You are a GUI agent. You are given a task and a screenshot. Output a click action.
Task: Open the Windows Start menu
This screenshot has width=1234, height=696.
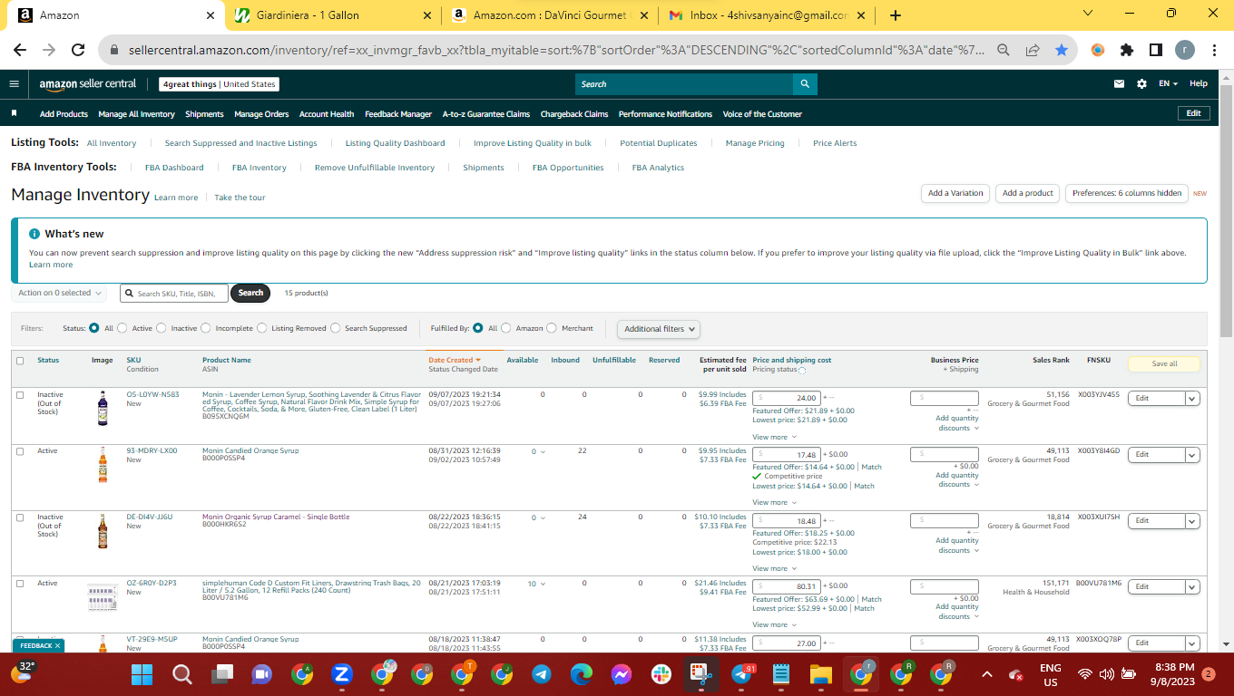[x=142, y=674]
